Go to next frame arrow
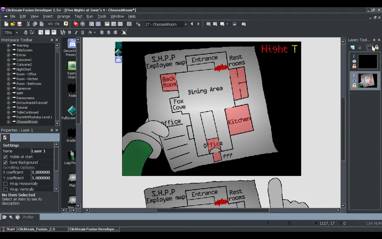The width and height of the screenshot is (382, 239). 198,24
